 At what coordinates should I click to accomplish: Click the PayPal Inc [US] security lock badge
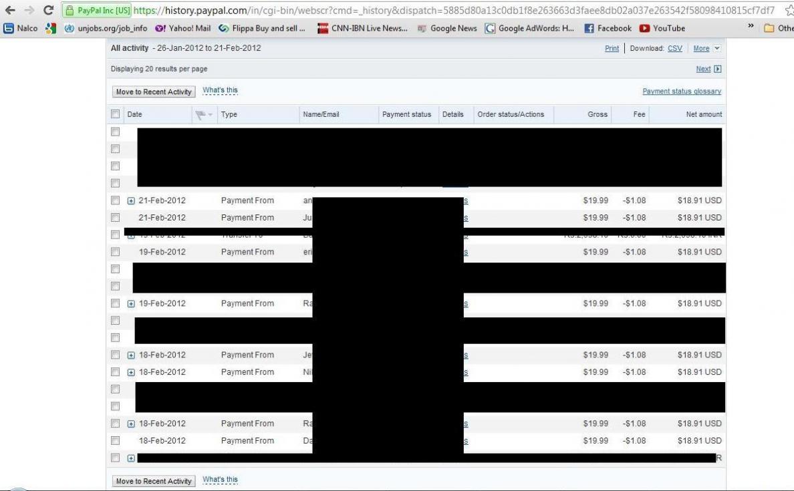click(x=97, y=10)
